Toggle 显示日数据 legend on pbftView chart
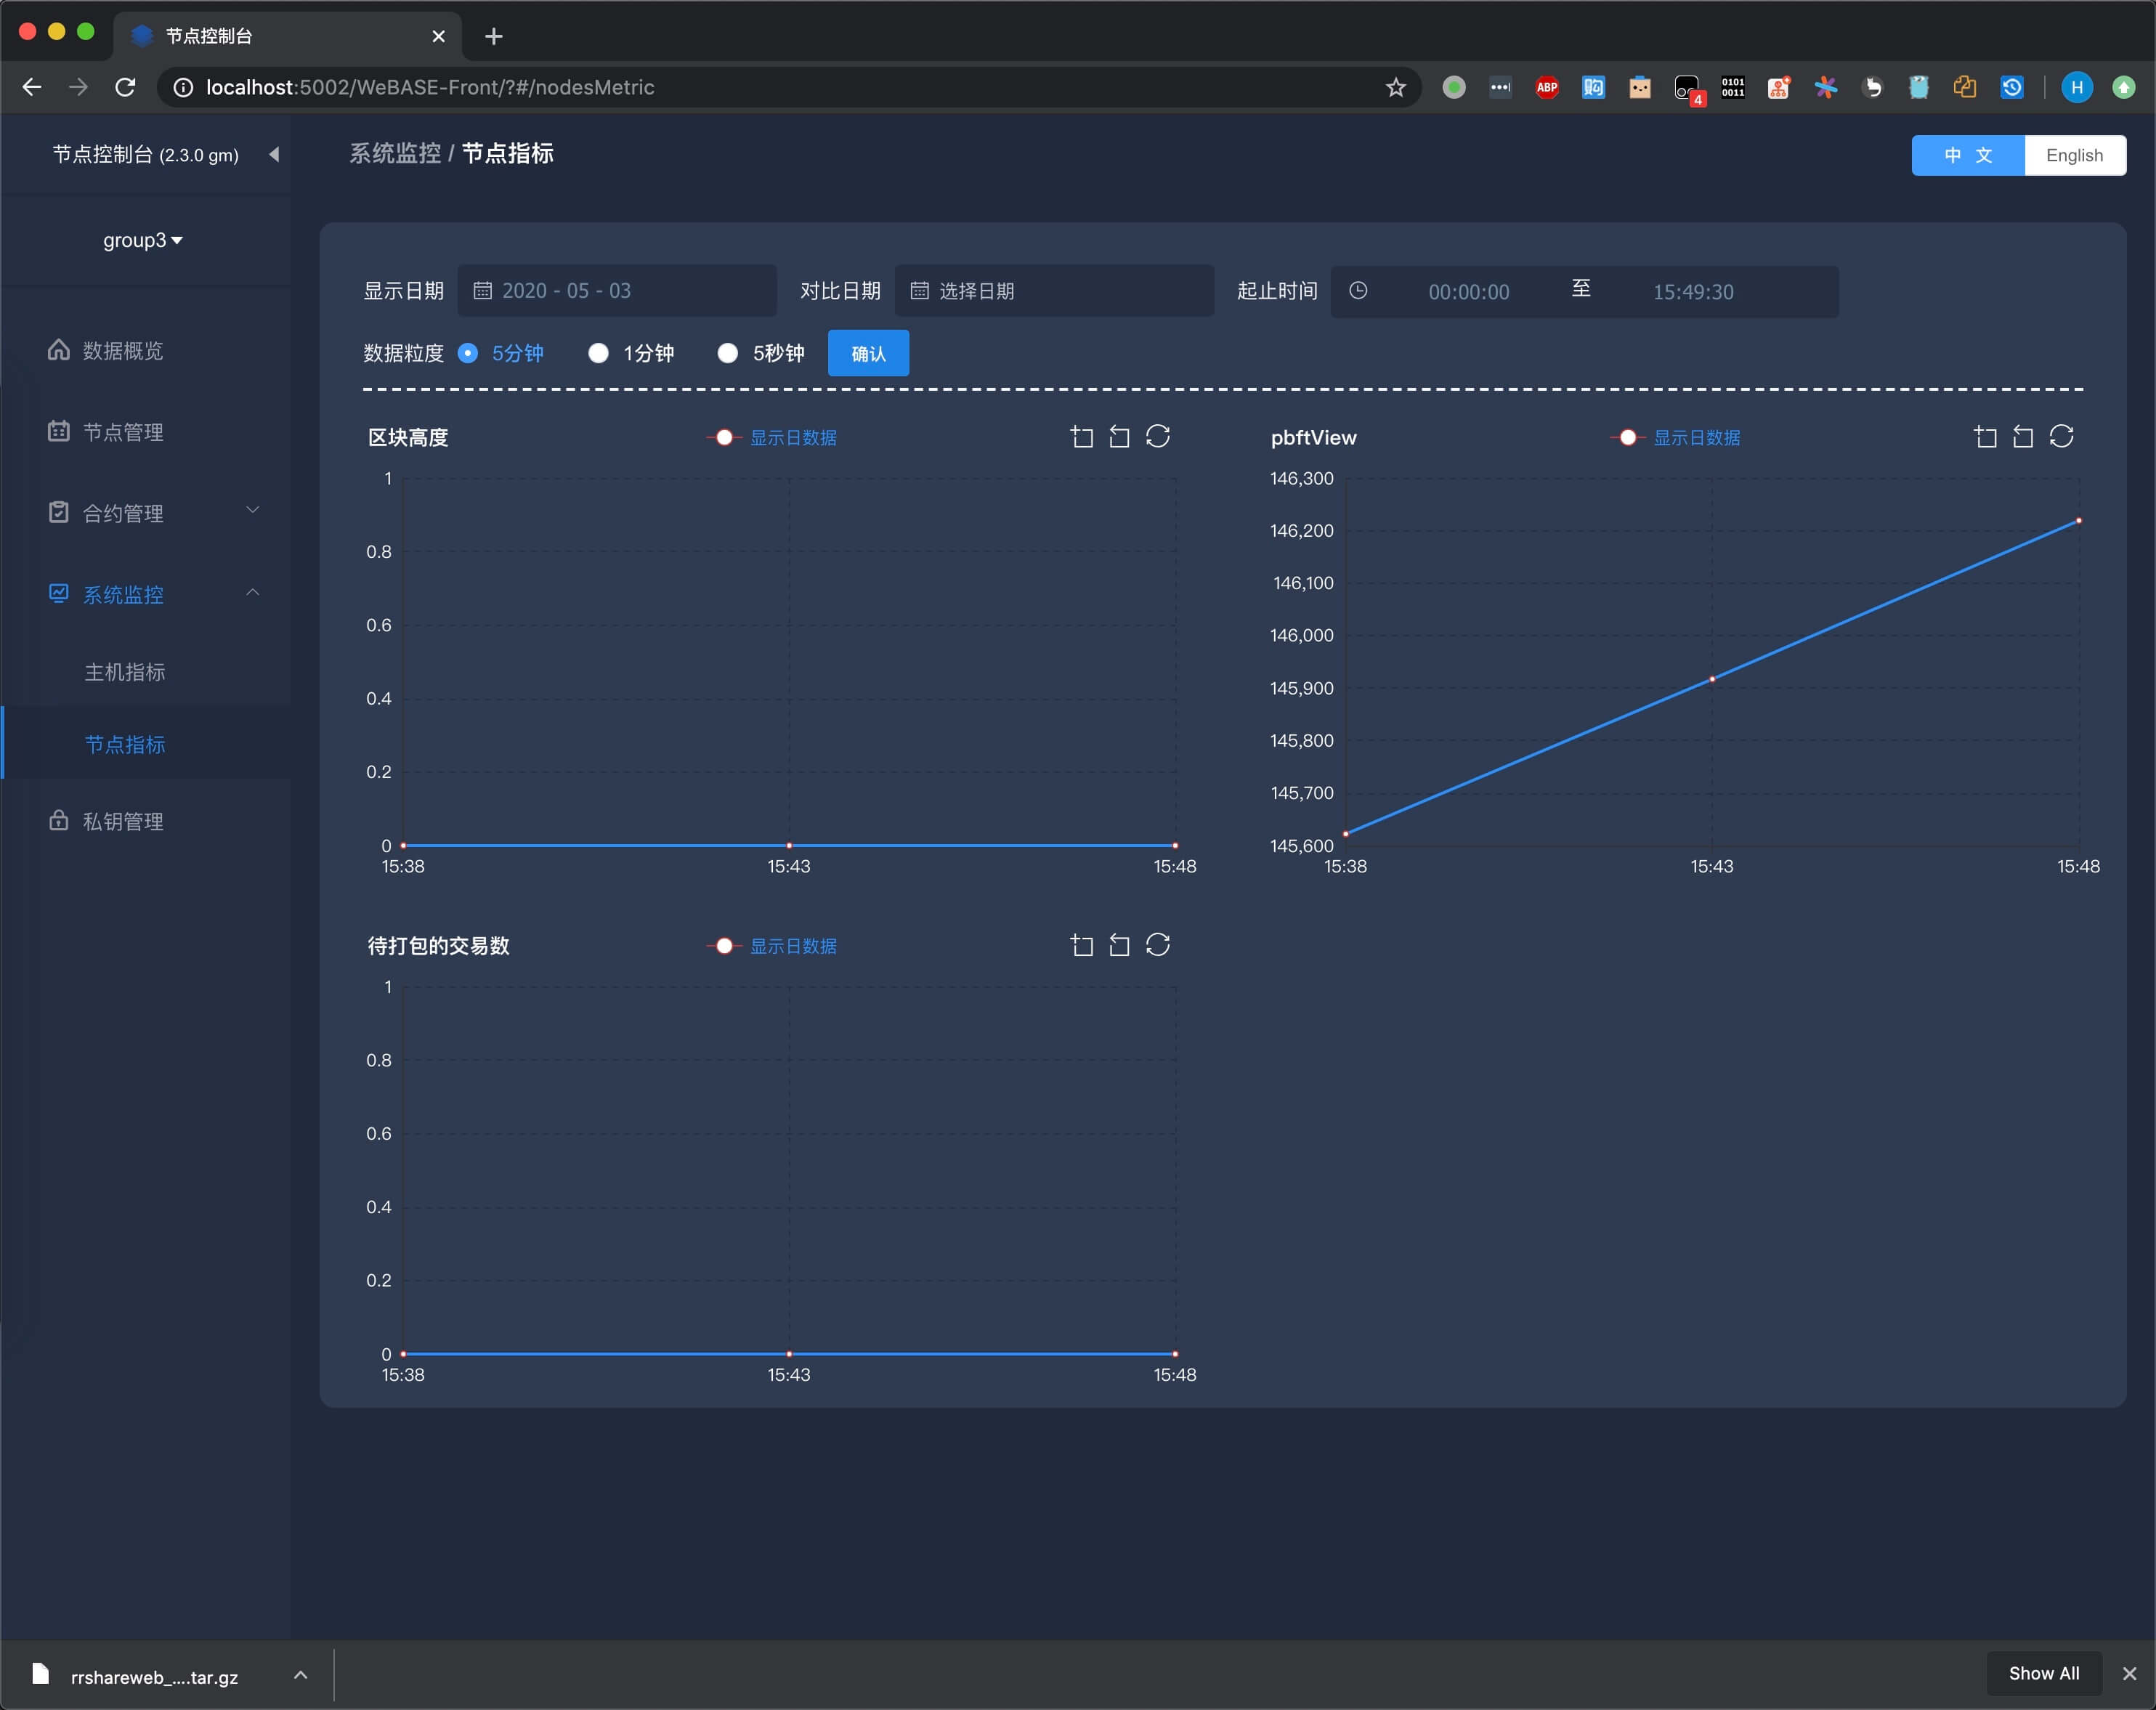This screenshot has width=2156, height=1710. click(x=1675, y=438)
